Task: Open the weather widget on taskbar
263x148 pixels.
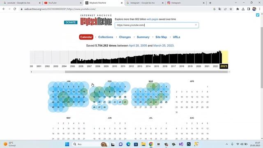Action: click(x=10, y=144)
